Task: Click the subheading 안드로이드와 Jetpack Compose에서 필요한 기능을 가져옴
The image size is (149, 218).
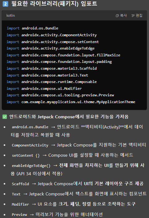Action: pos(69,117)
